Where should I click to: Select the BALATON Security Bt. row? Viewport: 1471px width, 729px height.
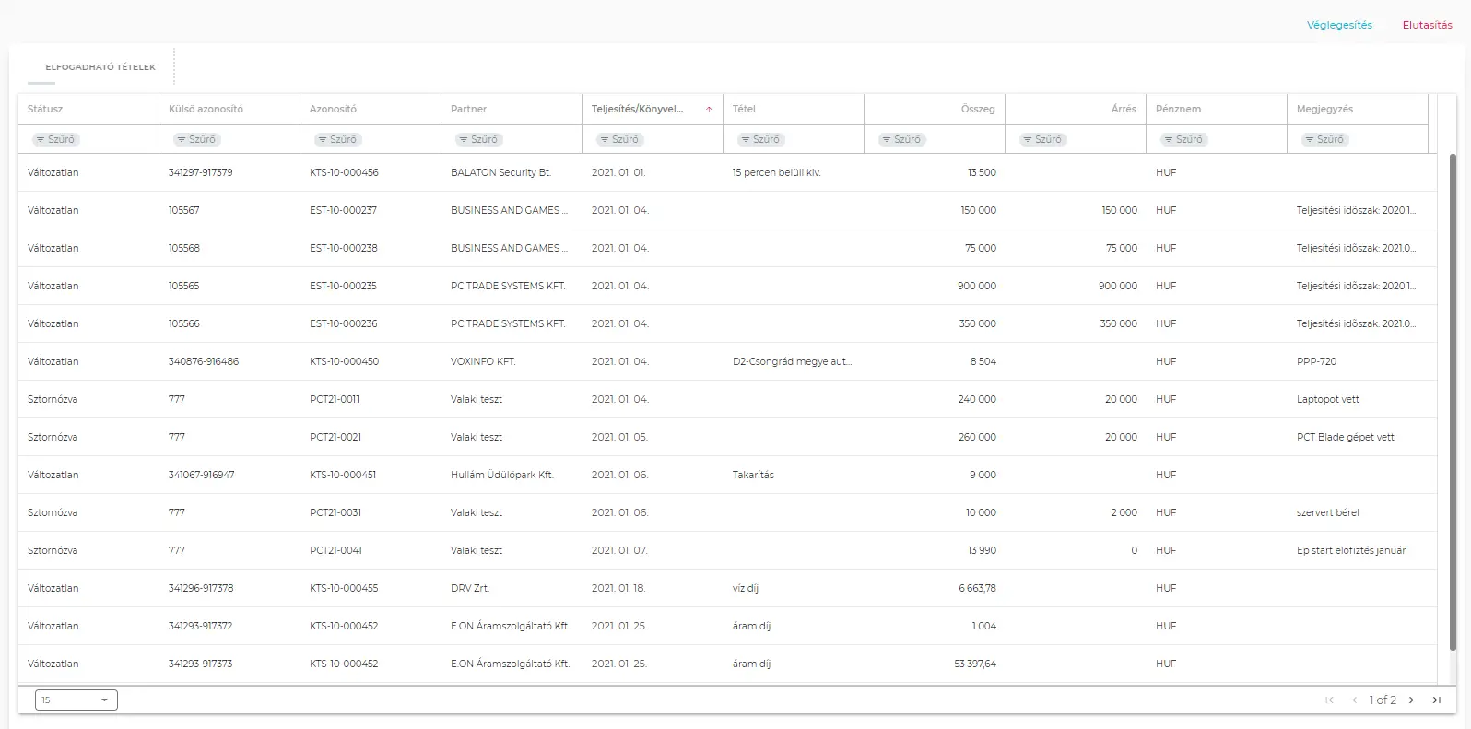pyautogui.click(x=500, y=172)
